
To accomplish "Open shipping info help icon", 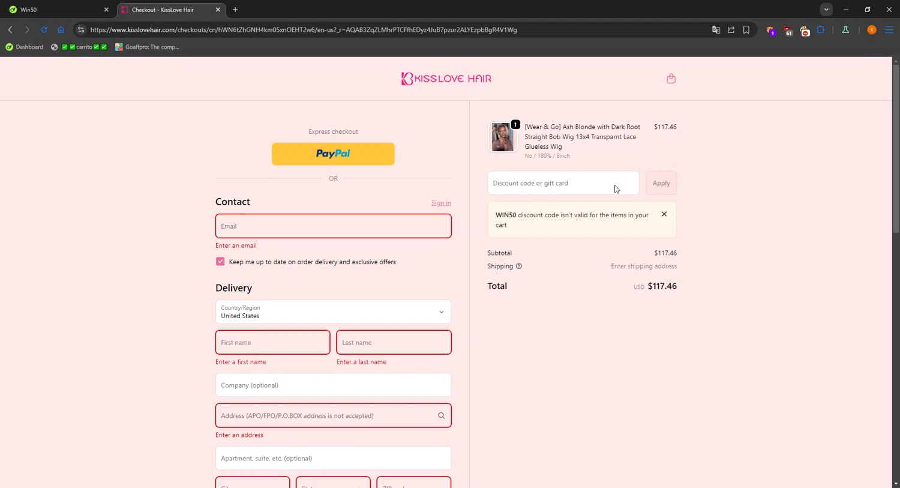I will click(519, 267).
